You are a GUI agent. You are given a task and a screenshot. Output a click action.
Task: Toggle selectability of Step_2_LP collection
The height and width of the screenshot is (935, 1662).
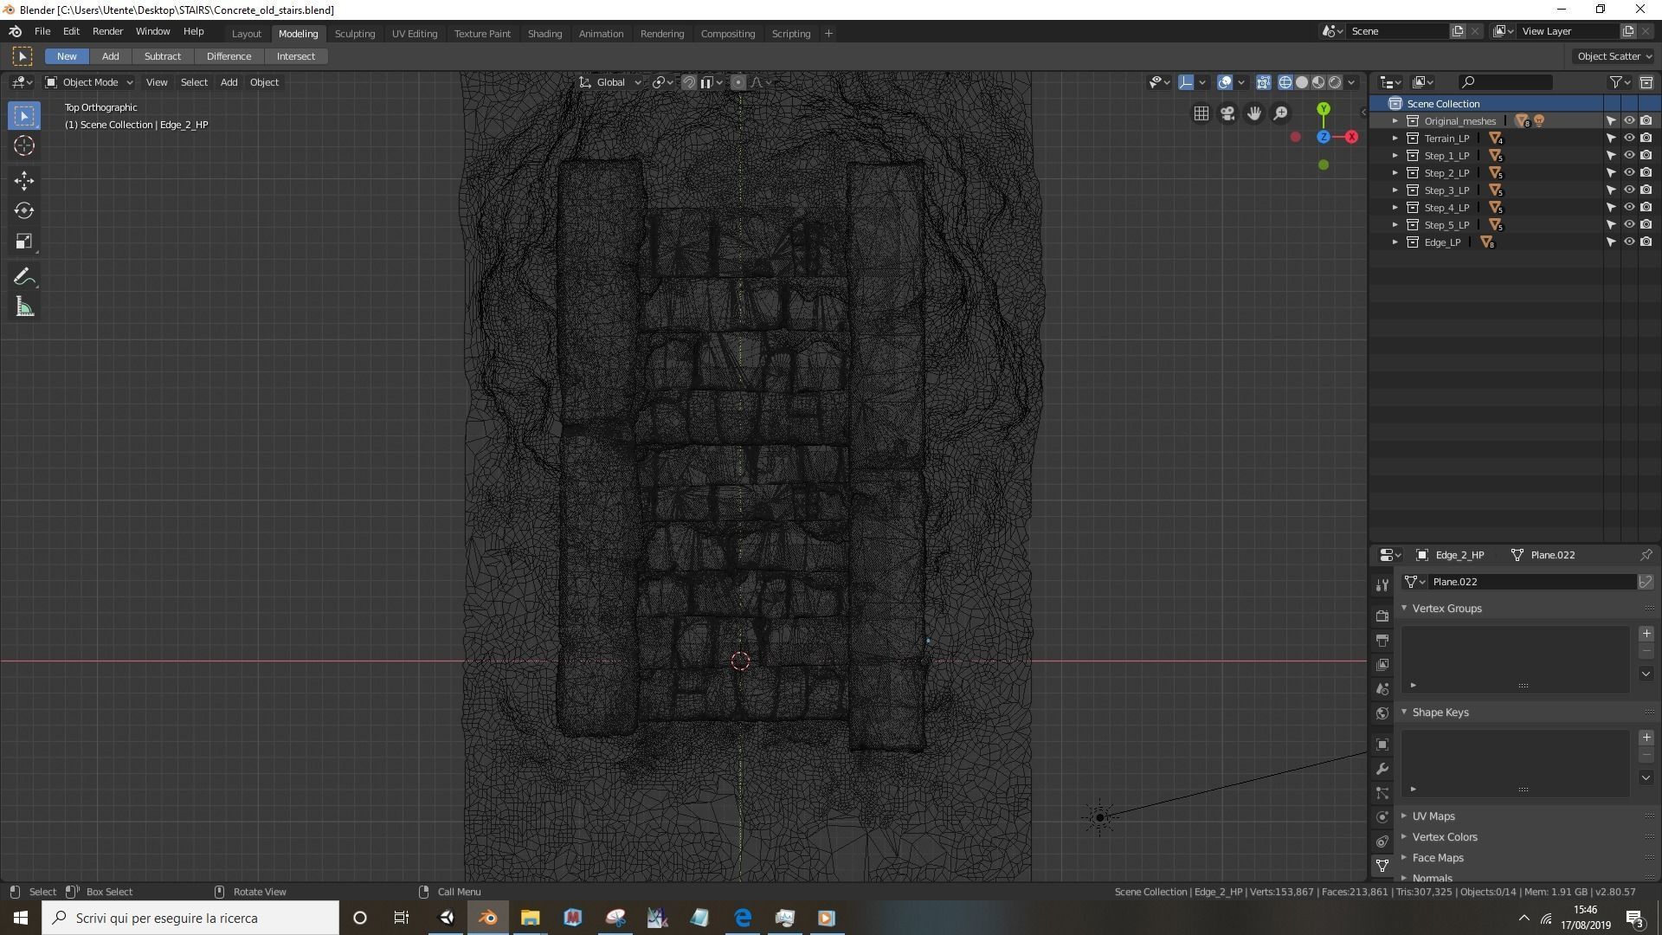tap(1611, 173)
